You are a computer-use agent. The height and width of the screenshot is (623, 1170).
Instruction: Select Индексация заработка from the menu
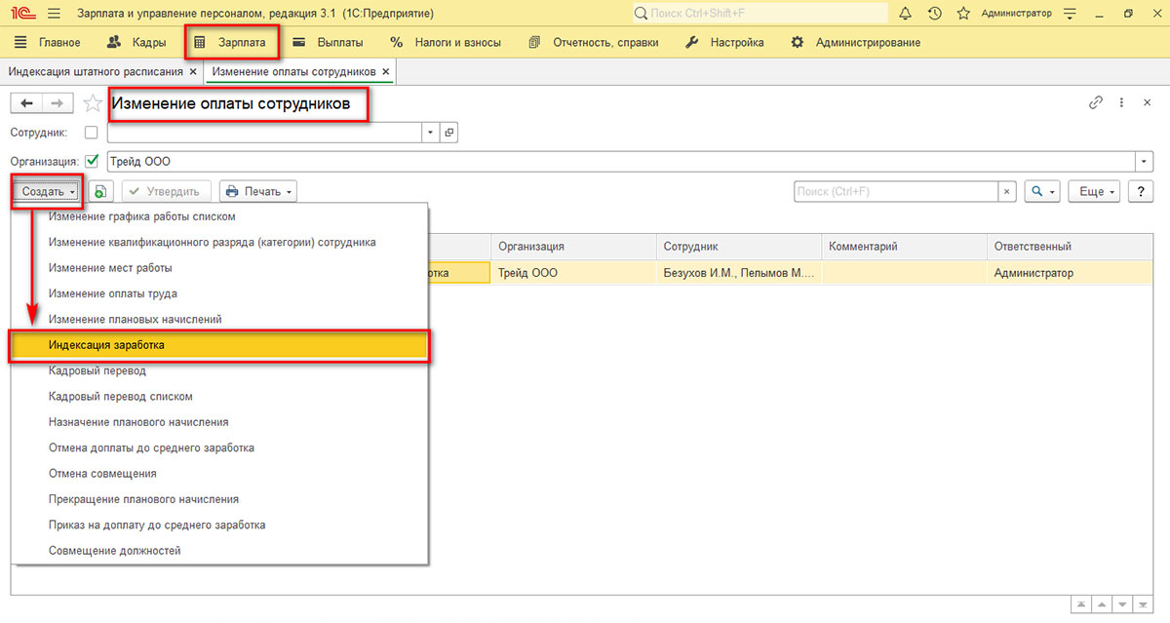tap(107, 345)
